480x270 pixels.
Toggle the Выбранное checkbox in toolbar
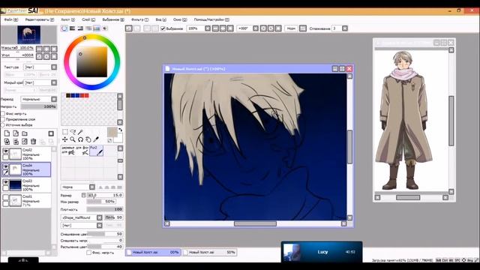[x=163, y=28]
